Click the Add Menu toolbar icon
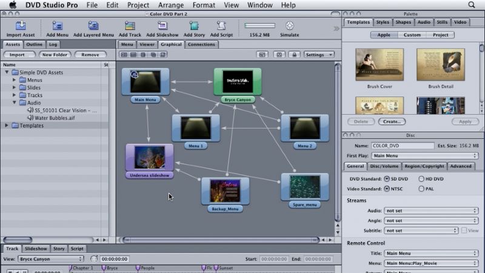The width and height of the screenshot is (485, 273). [x=57, y=25]
